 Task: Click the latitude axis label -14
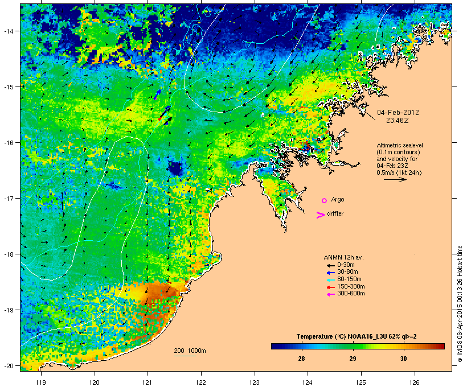[x=9, y=31]
